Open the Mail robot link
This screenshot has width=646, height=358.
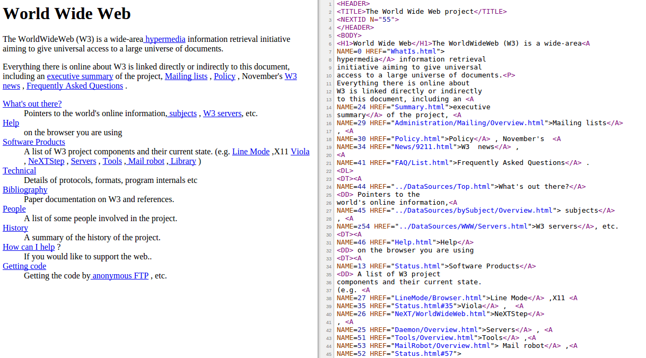coord(145,161)
